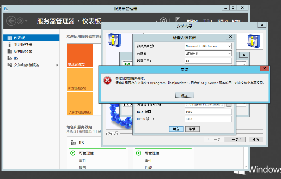This screenshot has height=179, width=281.
Task: Click the IIS role tile icon
Action: click(x=73, y=143)
